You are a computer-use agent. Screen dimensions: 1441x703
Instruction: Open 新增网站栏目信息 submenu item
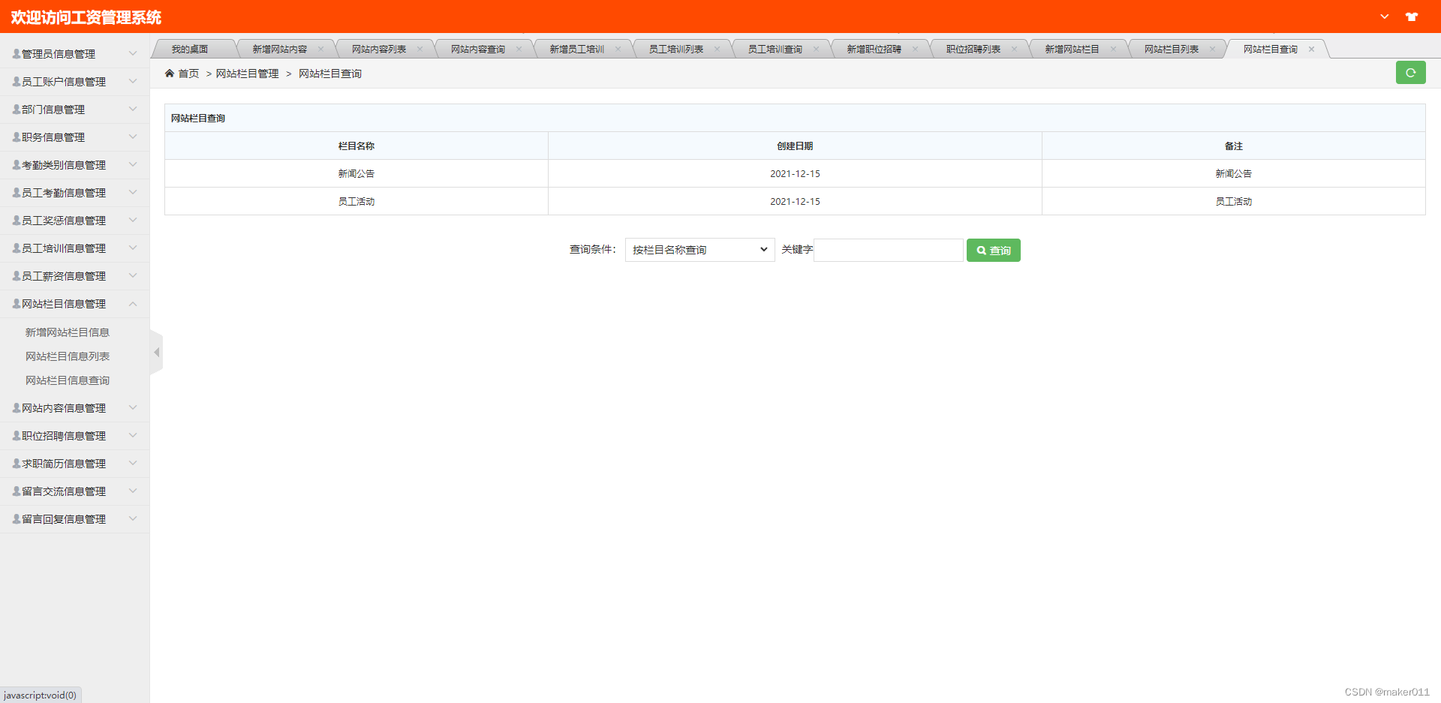(x=68, y=332)
